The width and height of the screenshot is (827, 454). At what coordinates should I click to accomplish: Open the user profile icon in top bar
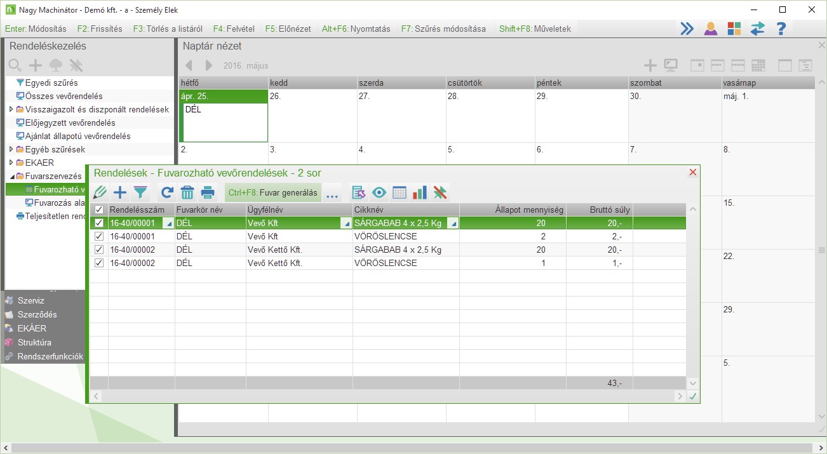(x=710, y=29)
